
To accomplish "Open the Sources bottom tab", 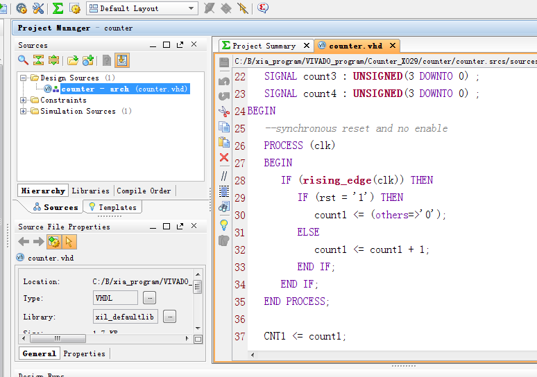I will (56, 207).
